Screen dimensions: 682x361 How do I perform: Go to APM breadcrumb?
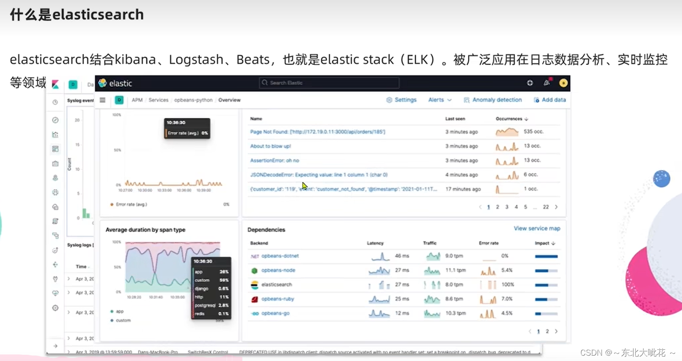click(x=137, y=100)
